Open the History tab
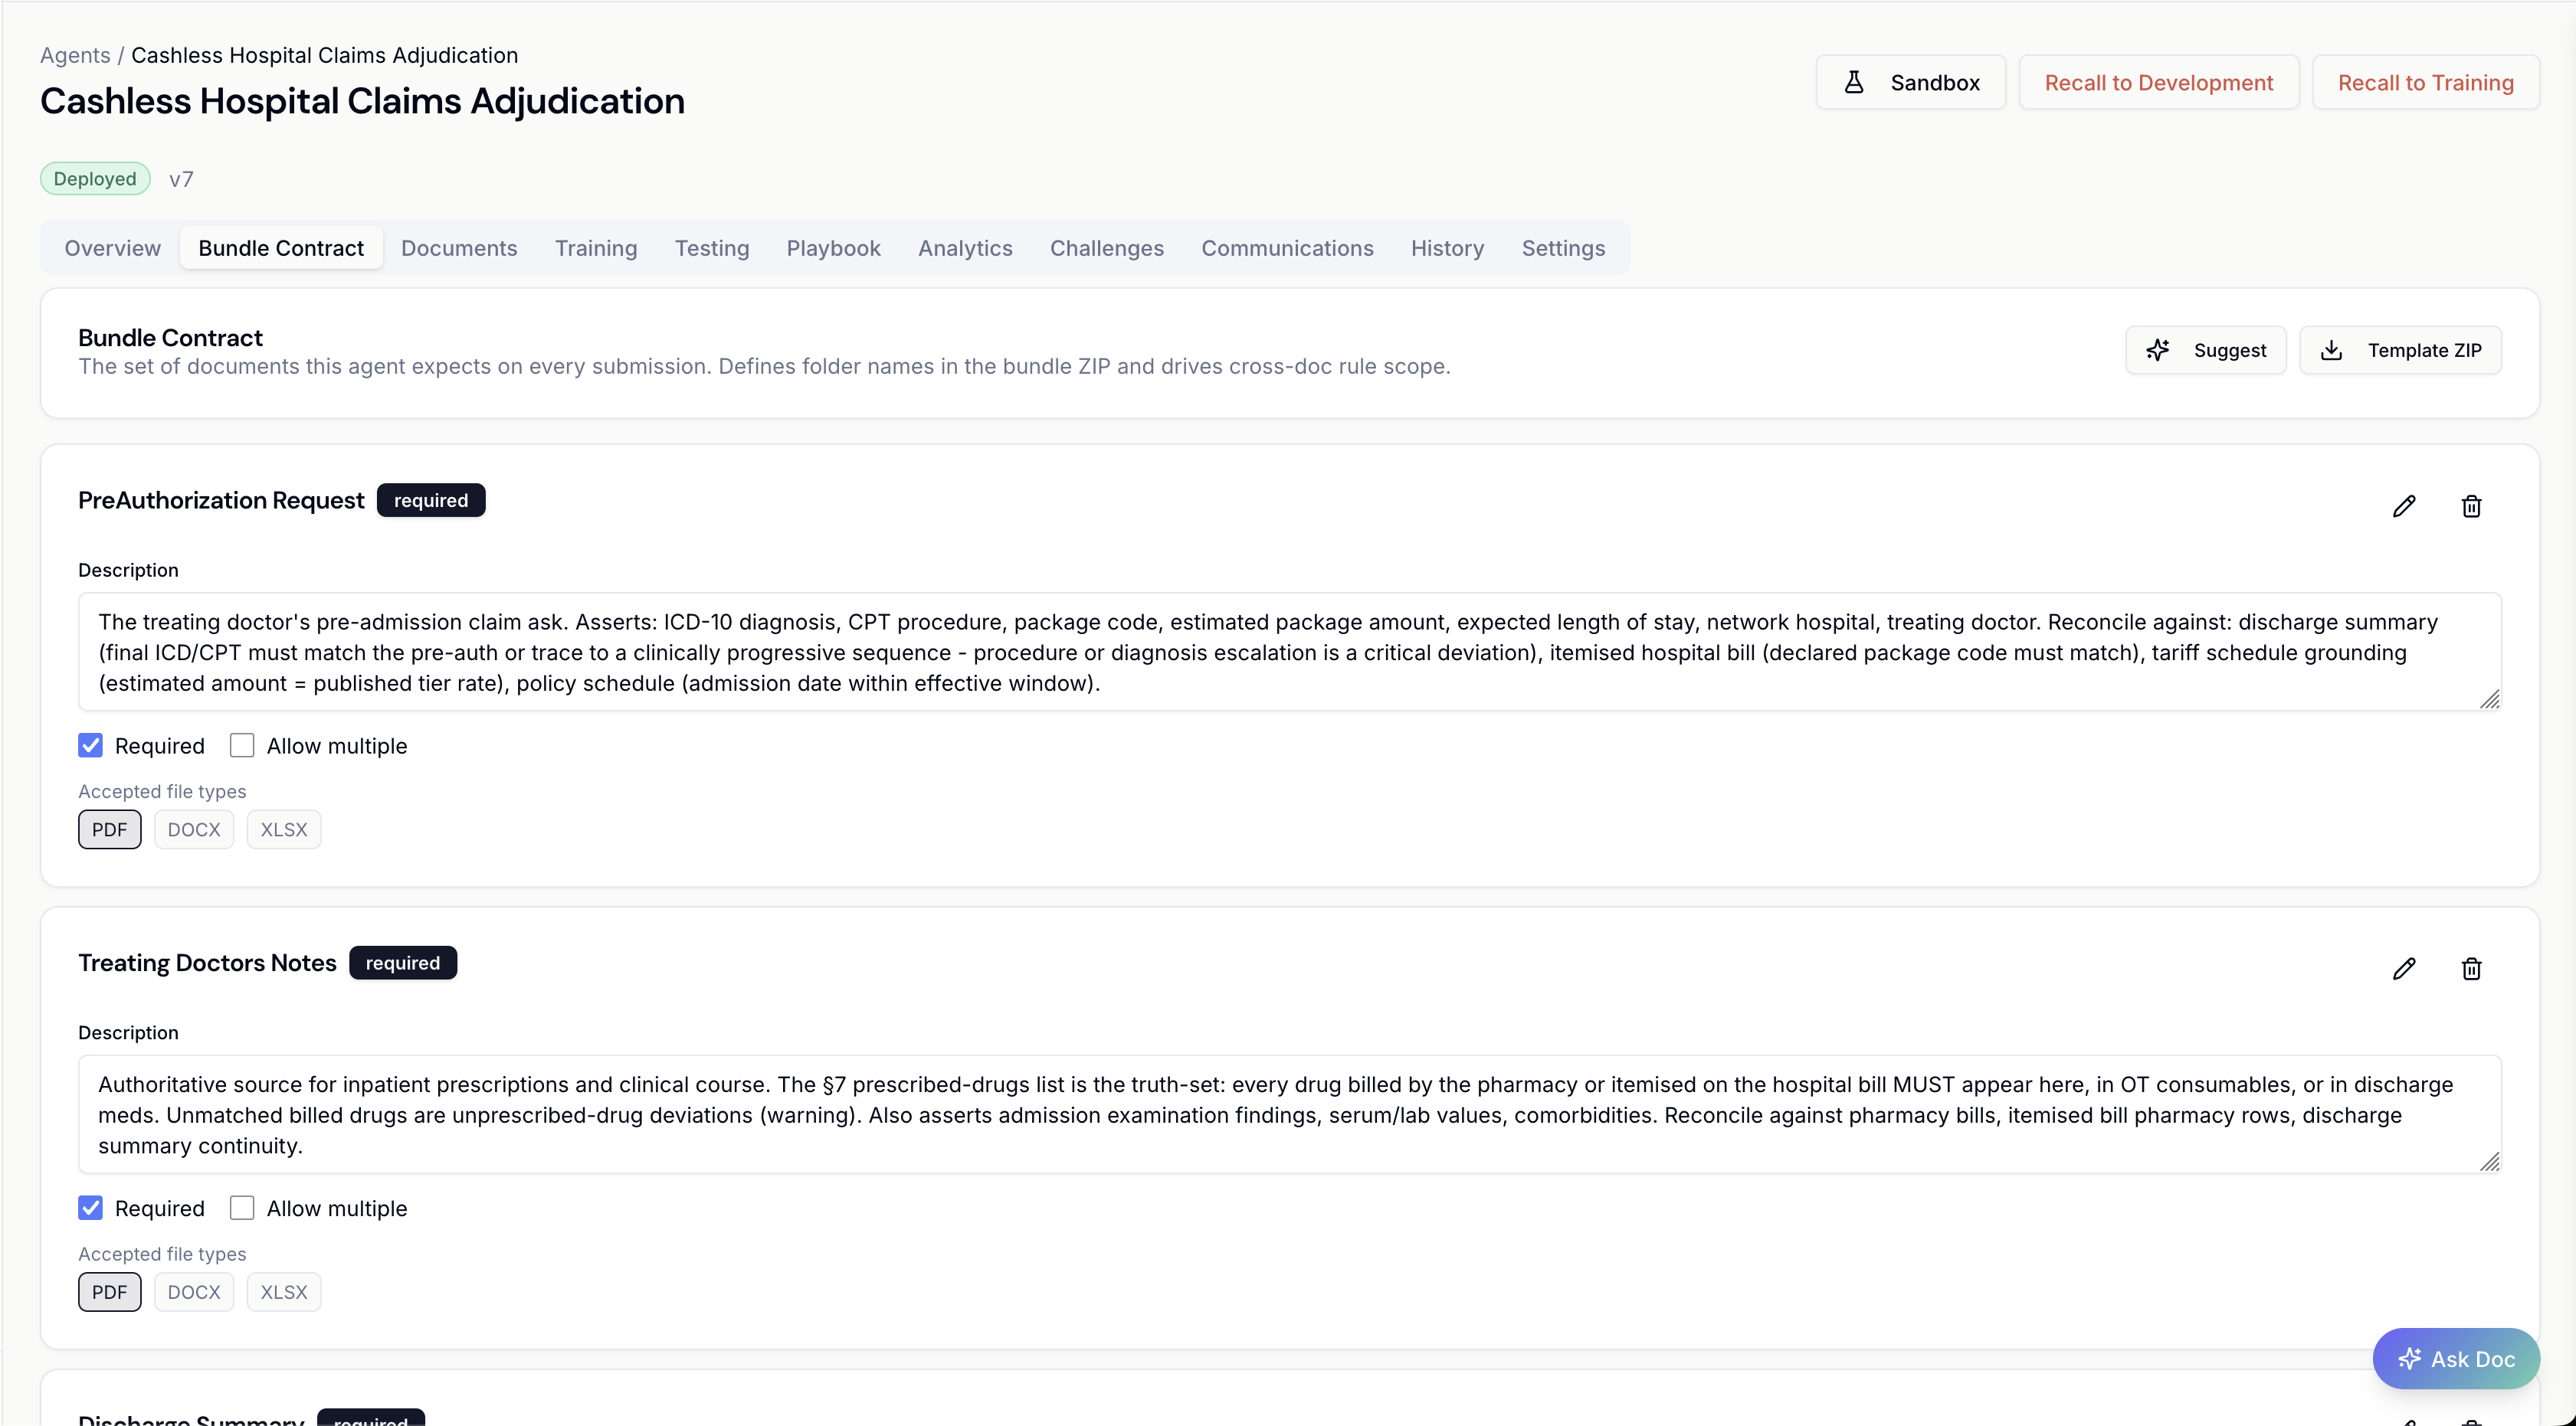The width and height of the screenshot is (2576, 1426). (1447, 248)
